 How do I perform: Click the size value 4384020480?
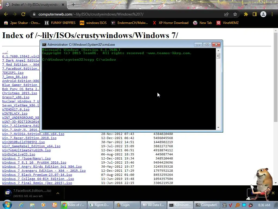pos(163,134)
